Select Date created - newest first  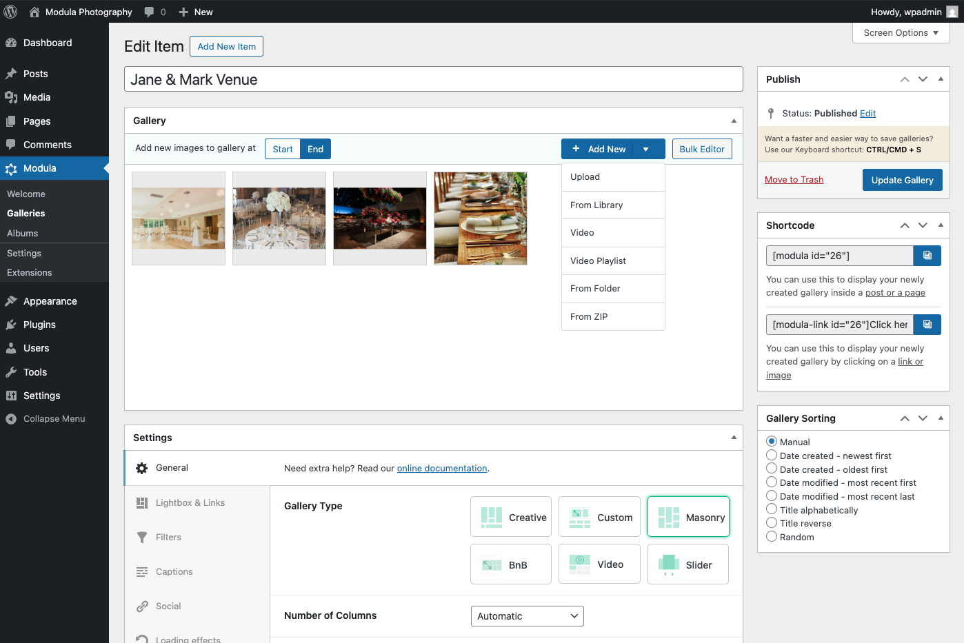(x=772, y=456)
